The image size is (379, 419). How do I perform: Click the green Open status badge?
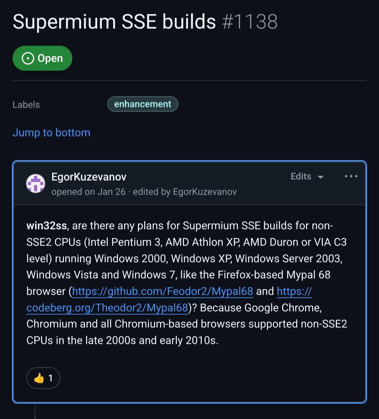tap(42, 58)
